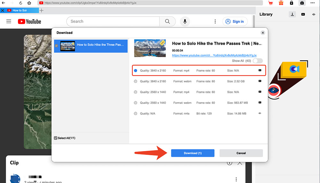This screenshot has width=320, height=183.
Task: Open the Library downloads tab icon
Action: point(292,14)
